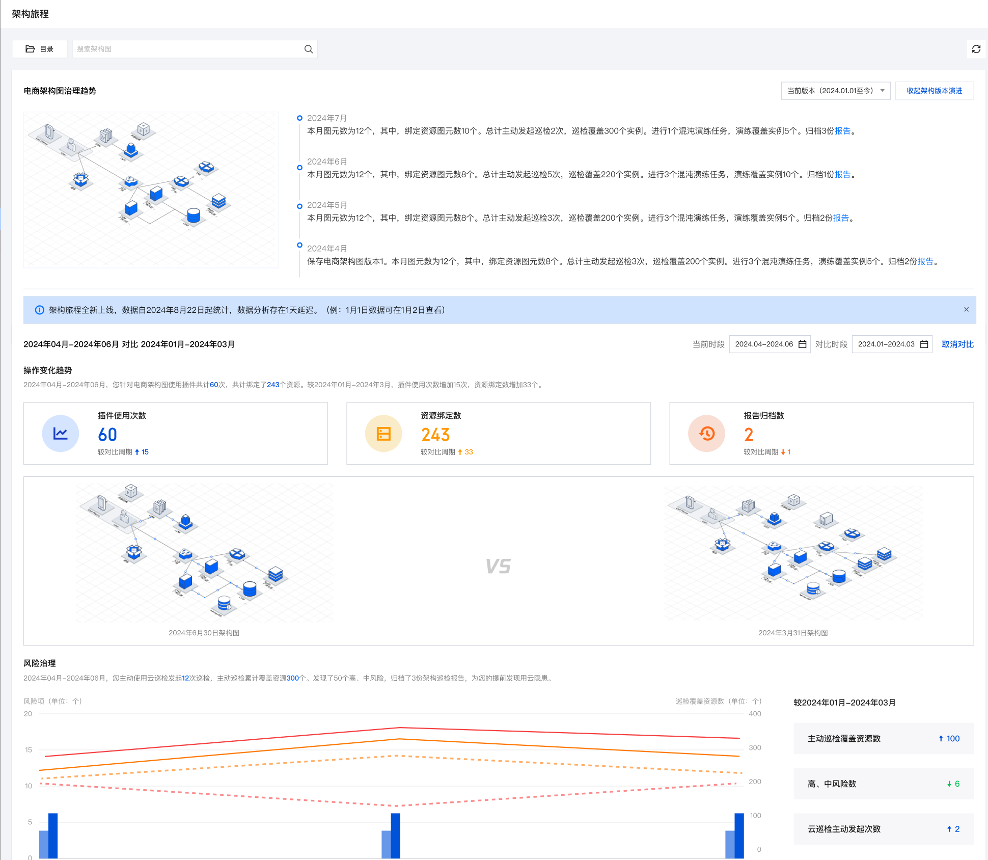The width and height of the screenshot is (988, 860).
Task: Click the 报告归档数 value 2
Action: pyautogui.click(x=749, y=435)
